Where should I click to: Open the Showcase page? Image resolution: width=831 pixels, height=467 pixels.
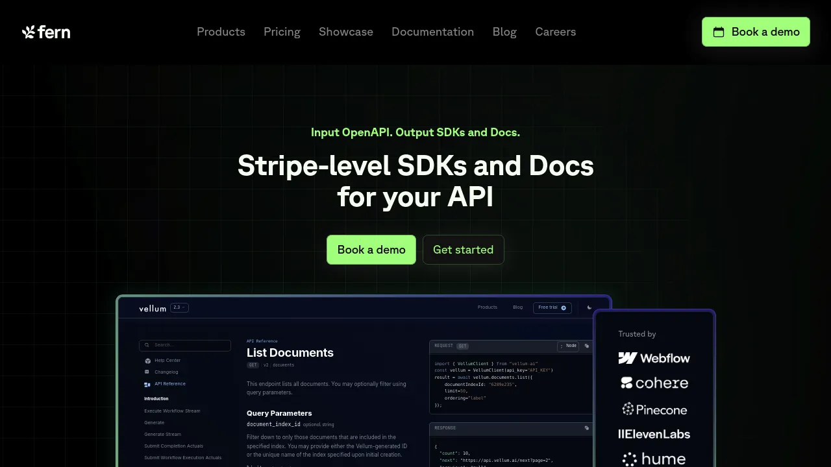tap(346, 32)
